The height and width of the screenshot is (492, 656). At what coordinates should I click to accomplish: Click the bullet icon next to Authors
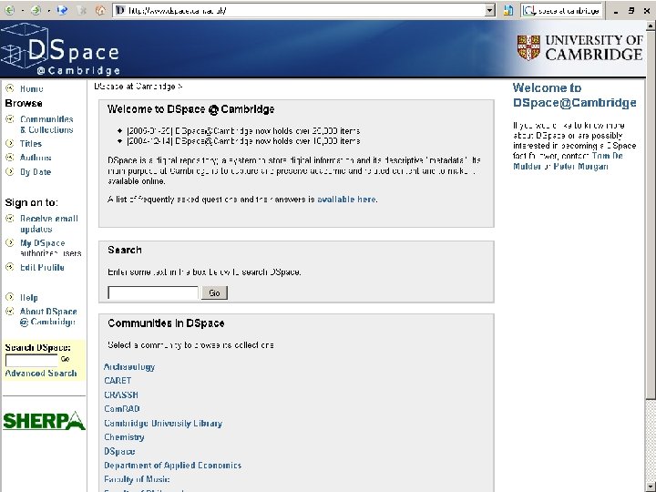[10, 158]
